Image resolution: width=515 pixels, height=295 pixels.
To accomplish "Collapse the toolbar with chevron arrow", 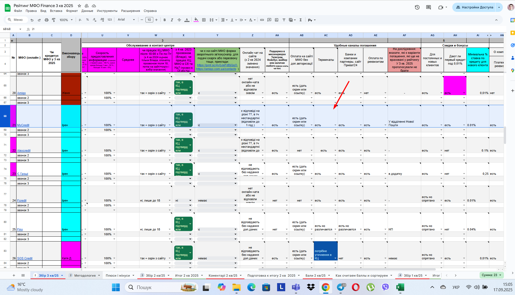I will [496, 20].
